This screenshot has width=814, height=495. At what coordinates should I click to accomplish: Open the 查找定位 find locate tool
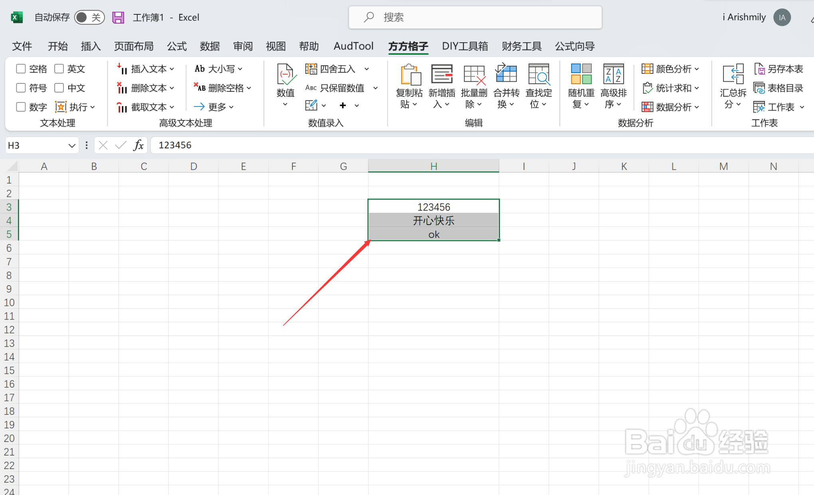coord(539,75)
